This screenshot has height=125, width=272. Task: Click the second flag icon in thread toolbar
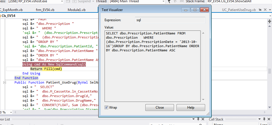click(175, 1)
